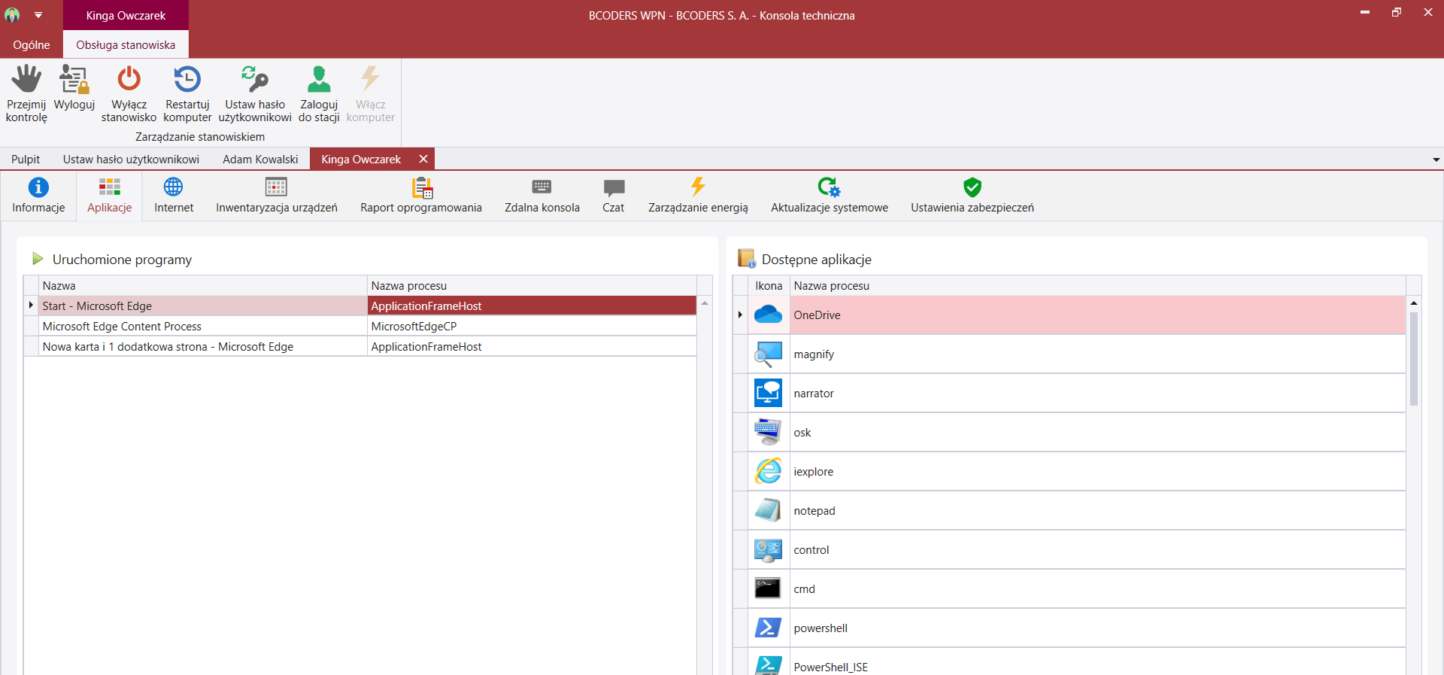Open Ustawienia zabezpieczeń

pos(972,196)
